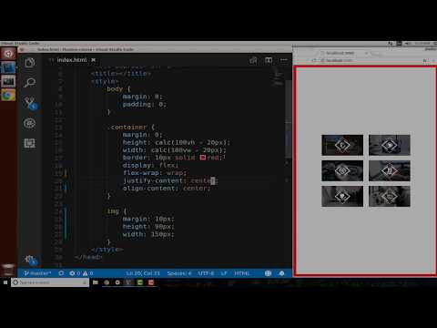
Task: Click the bottom-left image thumbnail in the browser
Action: point(342,197)
